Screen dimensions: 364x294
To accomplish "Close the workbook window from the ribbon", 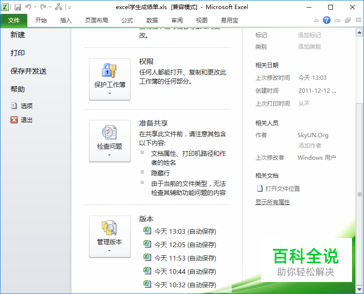I will point(358,20).
